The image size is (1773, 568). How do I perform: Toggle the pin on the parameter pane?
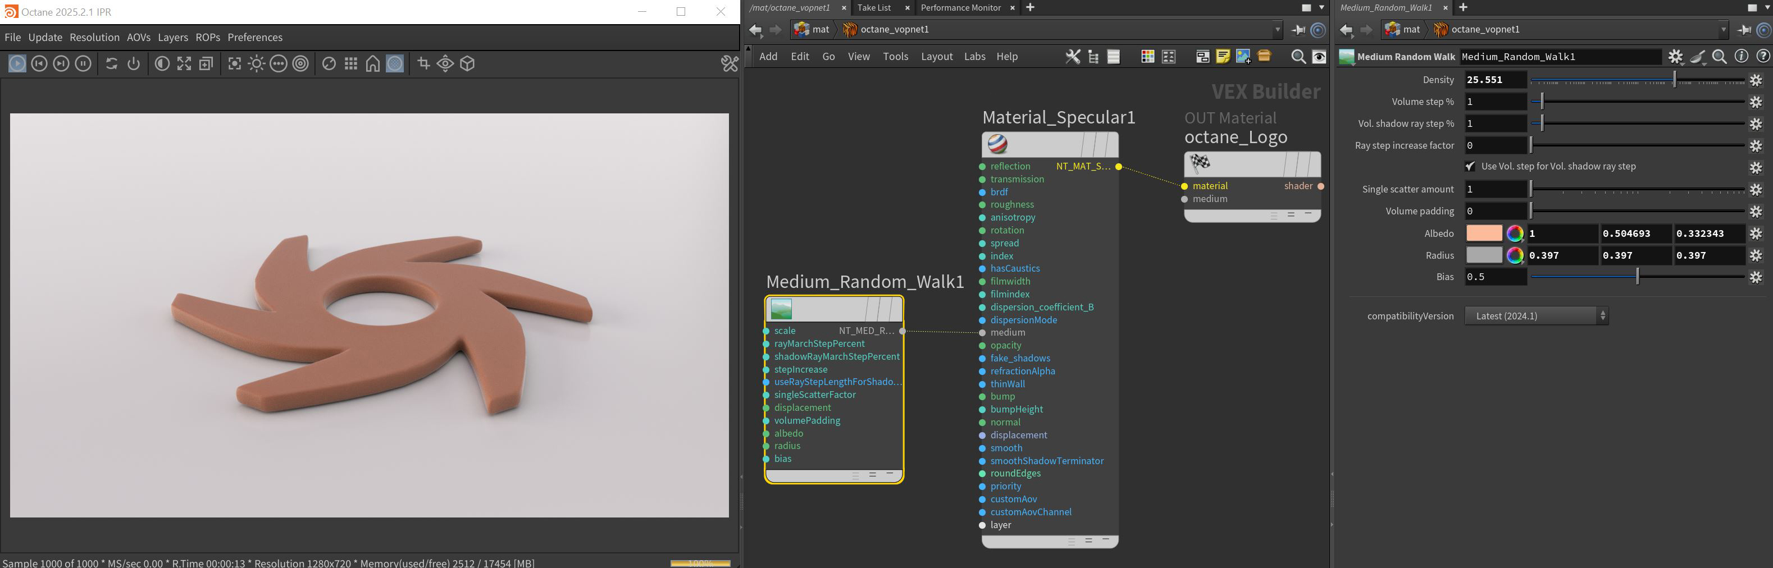[x=1744, y=30]
